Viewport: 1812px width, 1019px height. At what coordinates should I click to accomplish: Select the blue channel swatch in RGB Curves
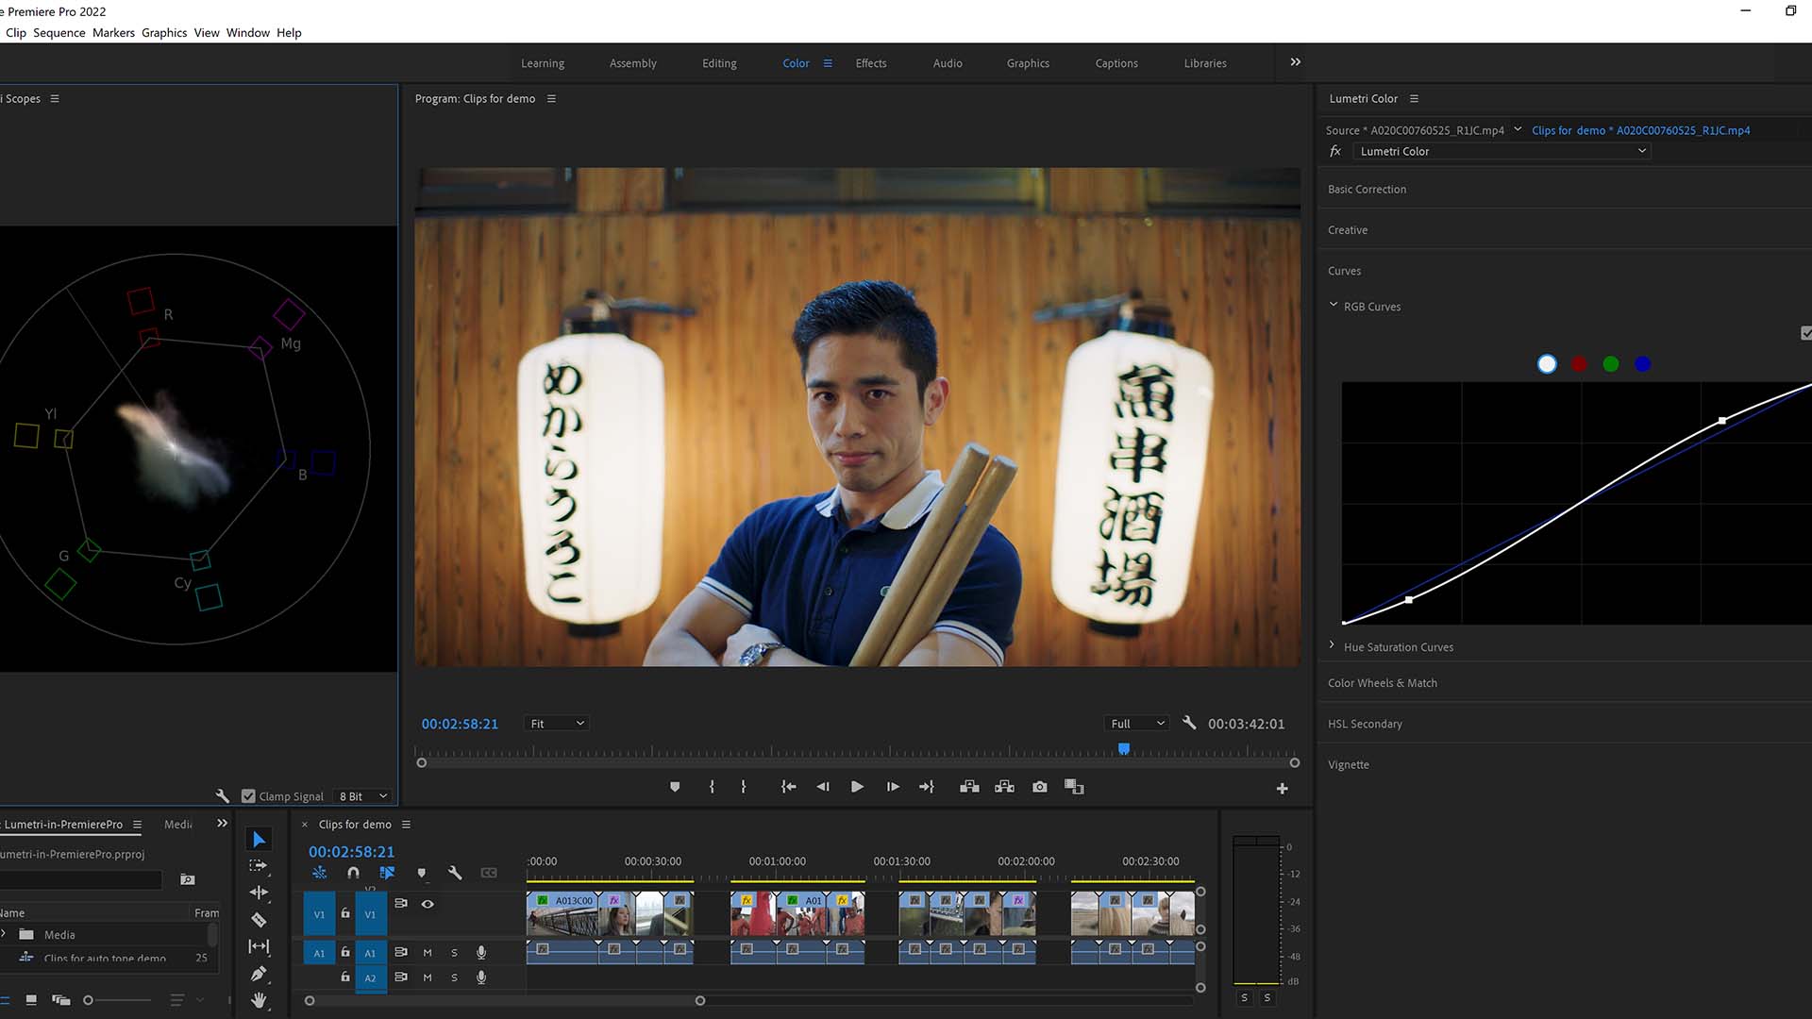point(1643,363)
